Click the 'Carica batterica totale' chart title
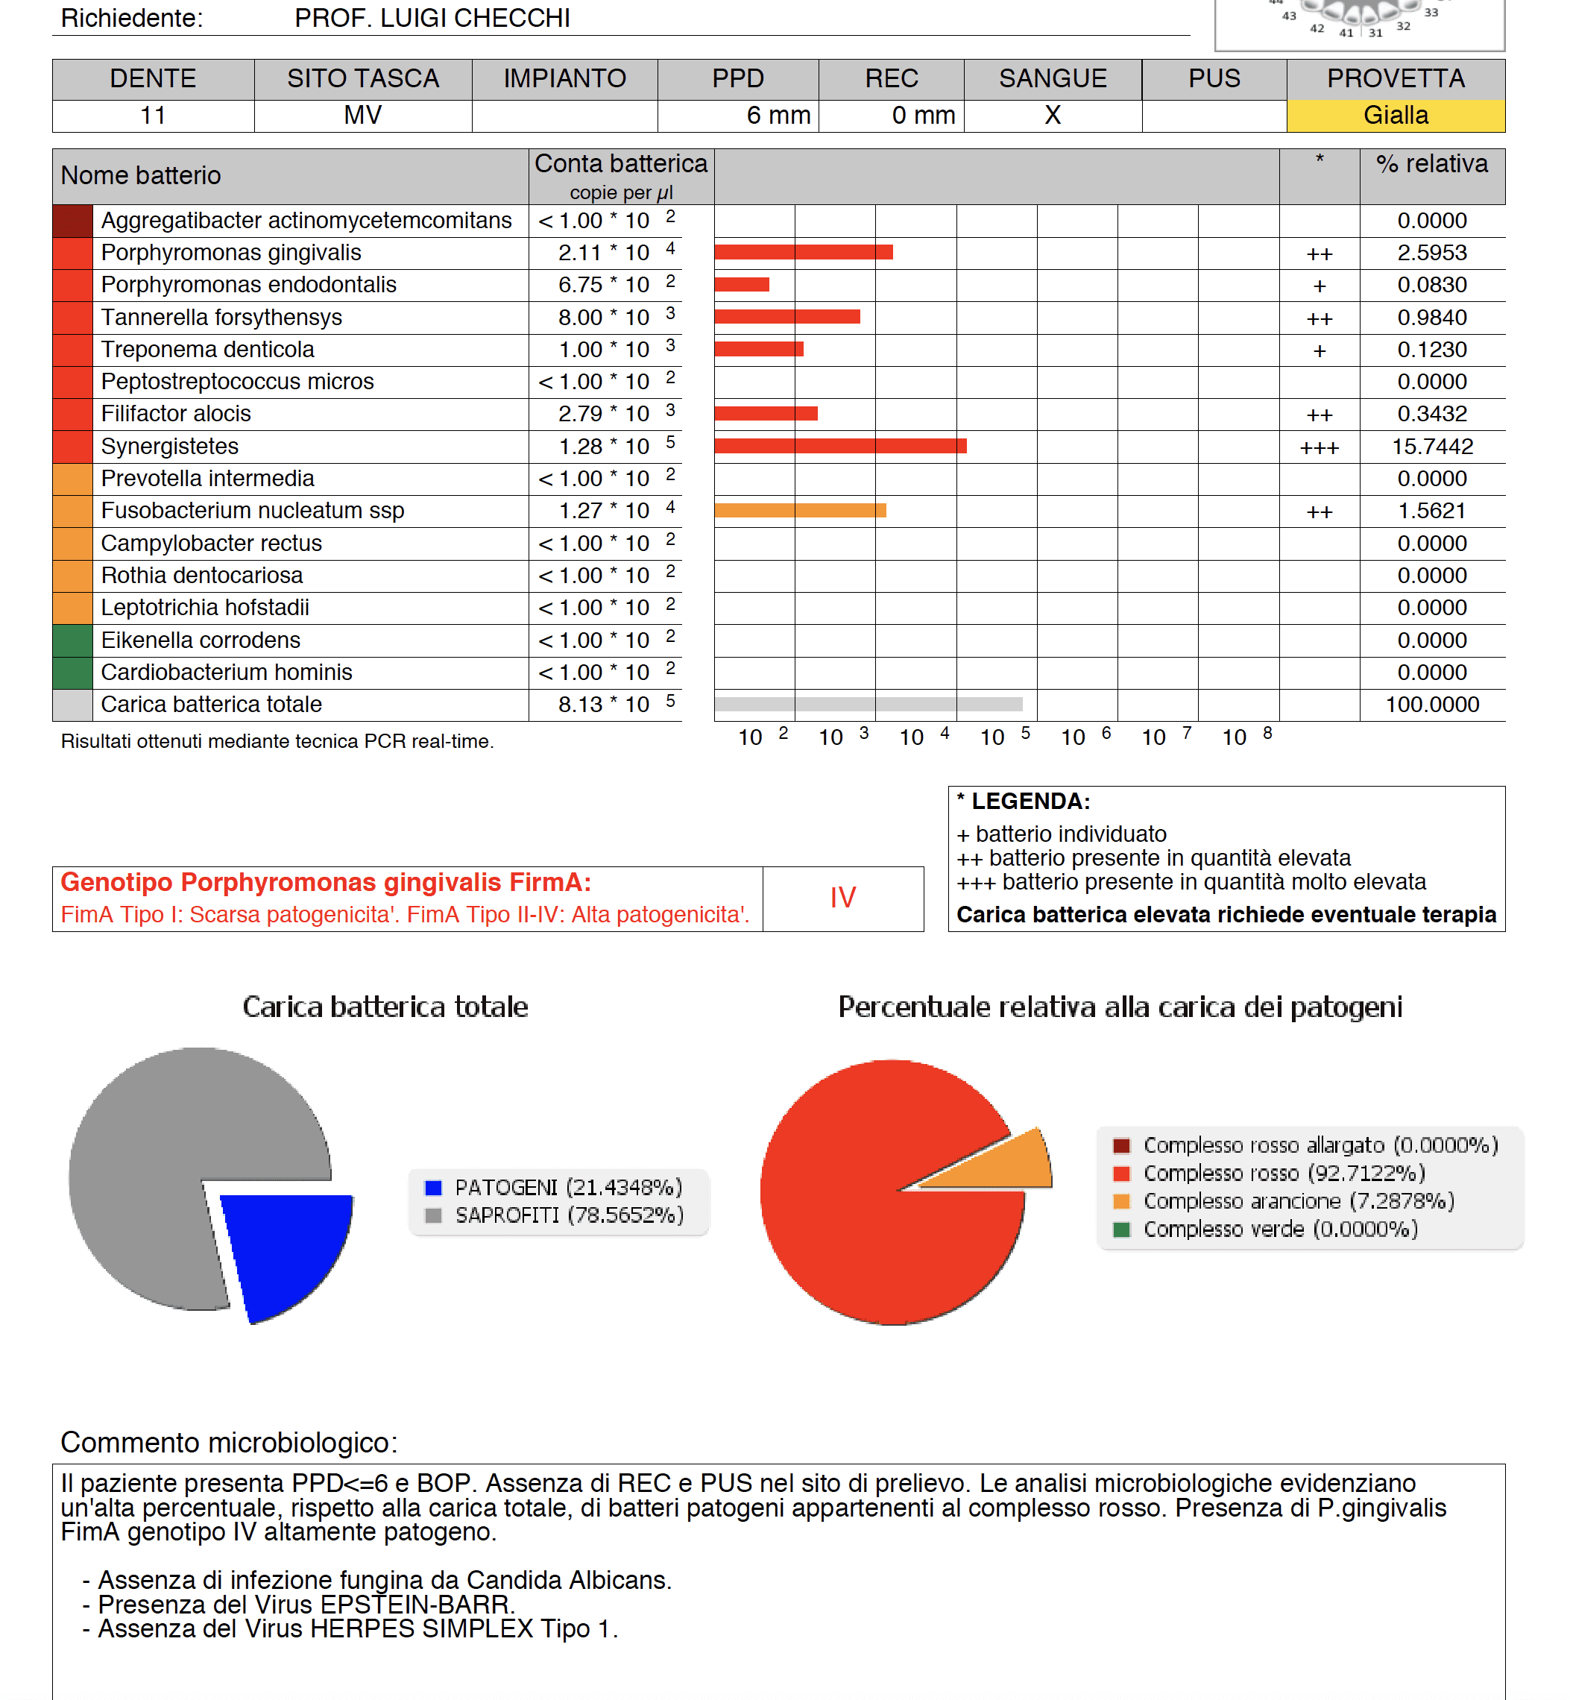The image size is (1570, 1700). pos(385,1007)
